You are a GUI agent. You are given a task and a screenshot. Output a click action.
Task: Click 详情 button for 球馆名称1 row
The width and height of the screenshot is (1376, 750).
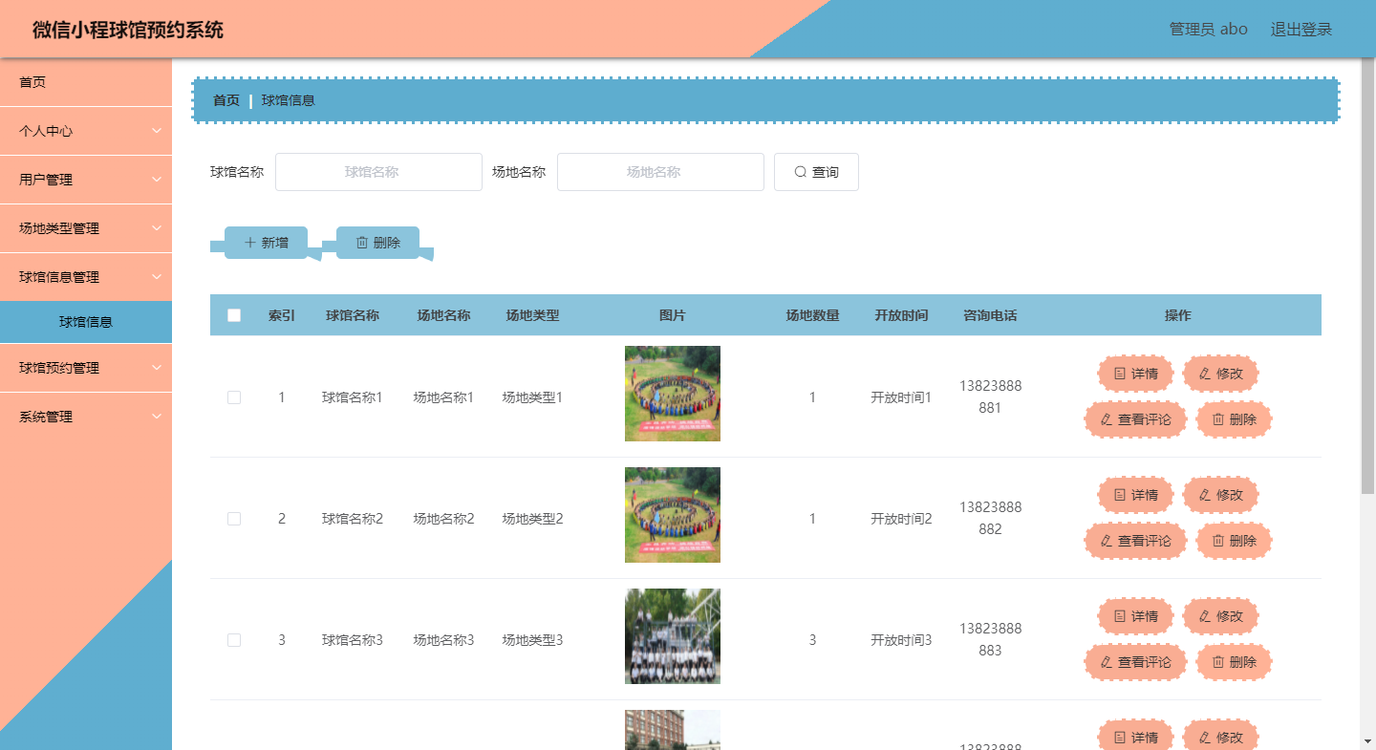click(1135, 374)
